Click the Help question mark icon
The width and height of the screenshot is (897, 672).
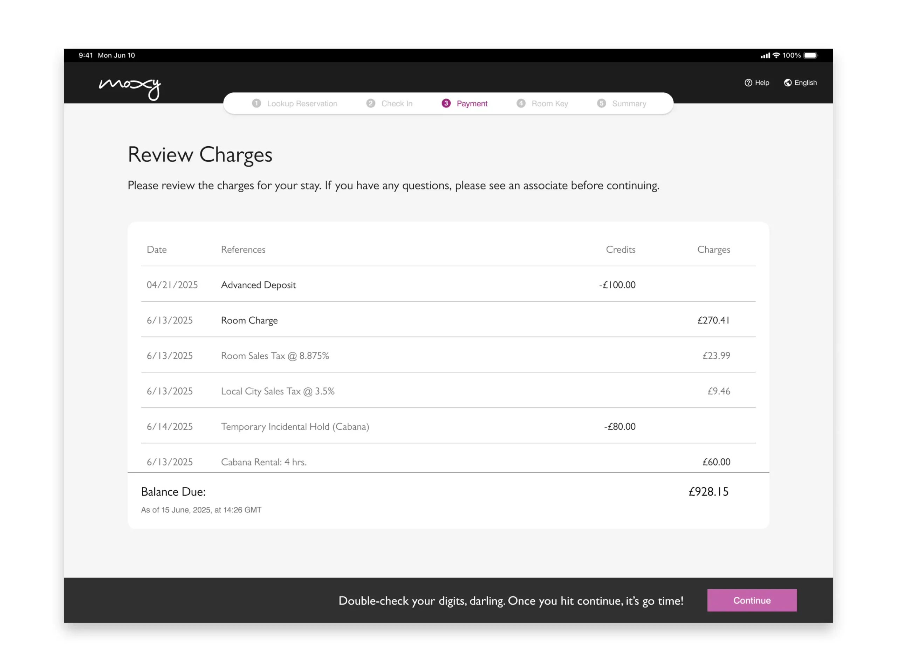tap(748, 83)
